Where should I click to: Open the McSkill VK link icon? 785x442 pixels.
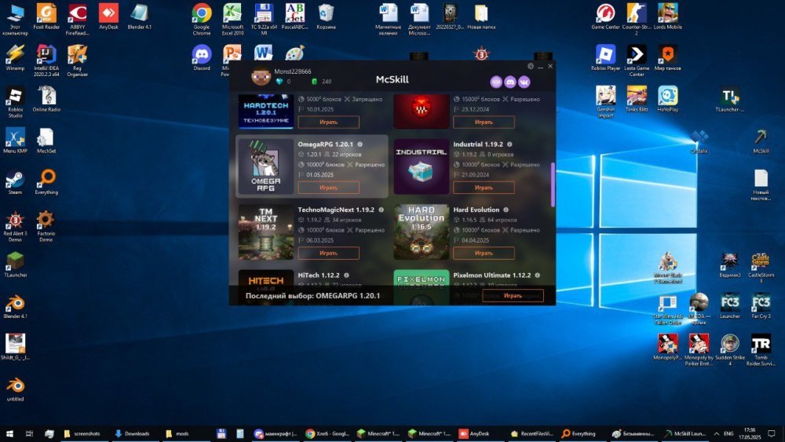tap(524, 82)
